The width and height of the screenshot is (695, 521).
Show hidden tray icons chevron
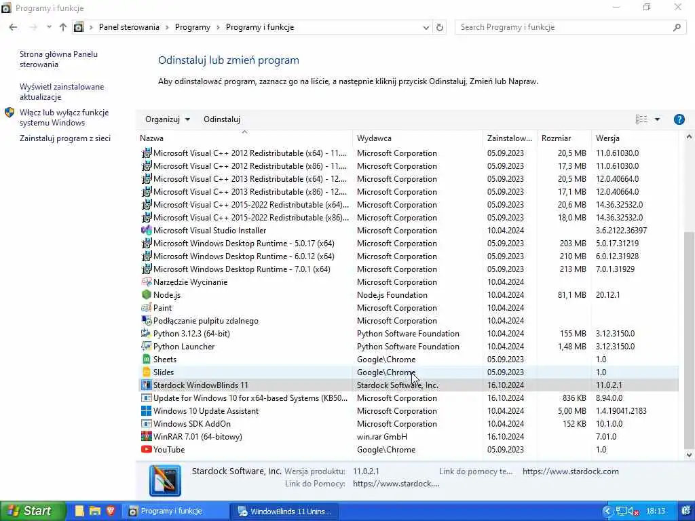tap(607, 512)
